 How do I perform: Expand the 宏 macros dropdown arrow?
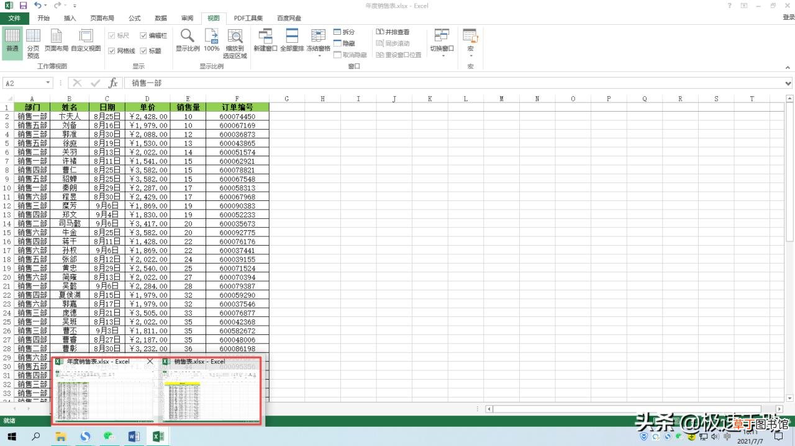pos(470,56)
